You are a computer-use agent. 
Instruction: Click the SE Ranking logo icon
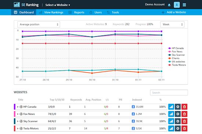[17, 5]
